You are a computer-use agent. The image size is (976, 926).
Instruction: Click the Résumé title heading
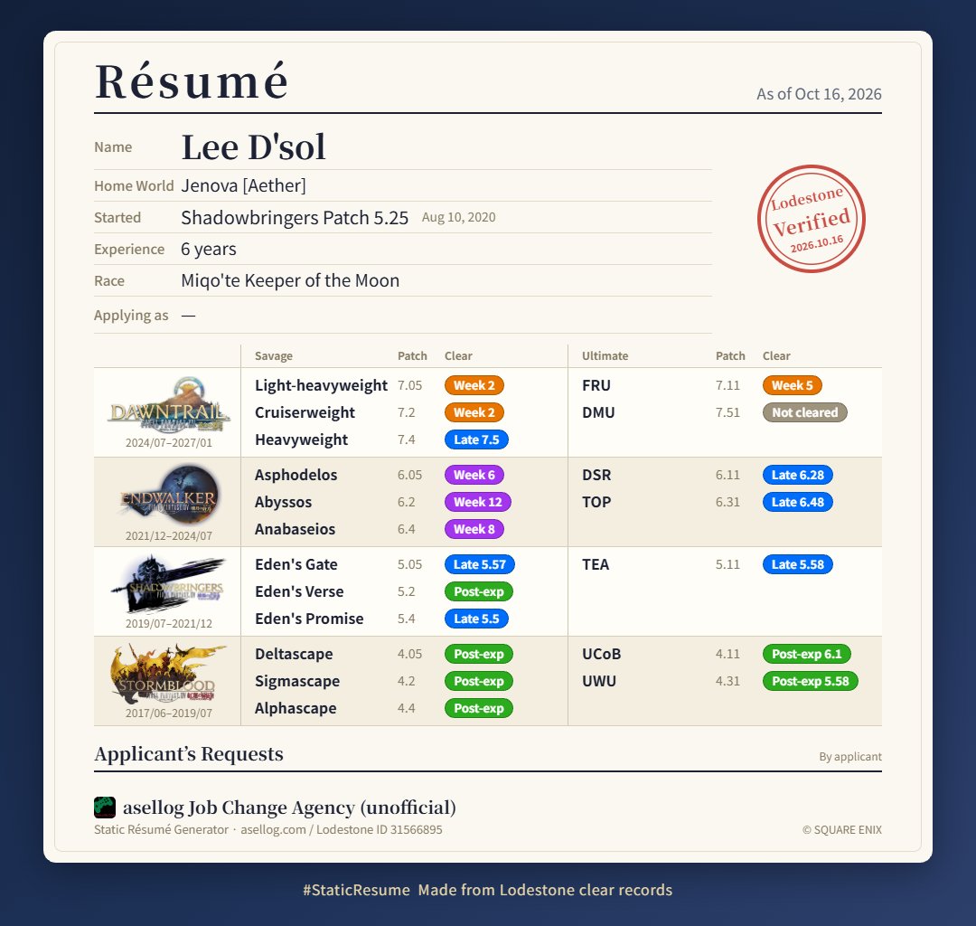point(191,81)
